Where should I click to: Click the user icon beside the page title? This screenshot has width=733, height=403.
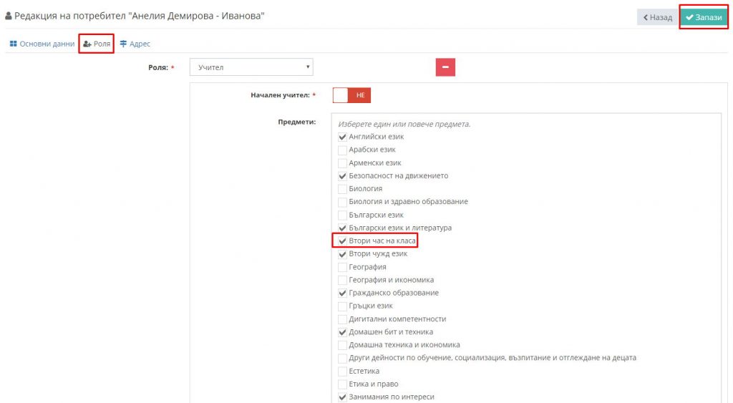coord(9,16)
